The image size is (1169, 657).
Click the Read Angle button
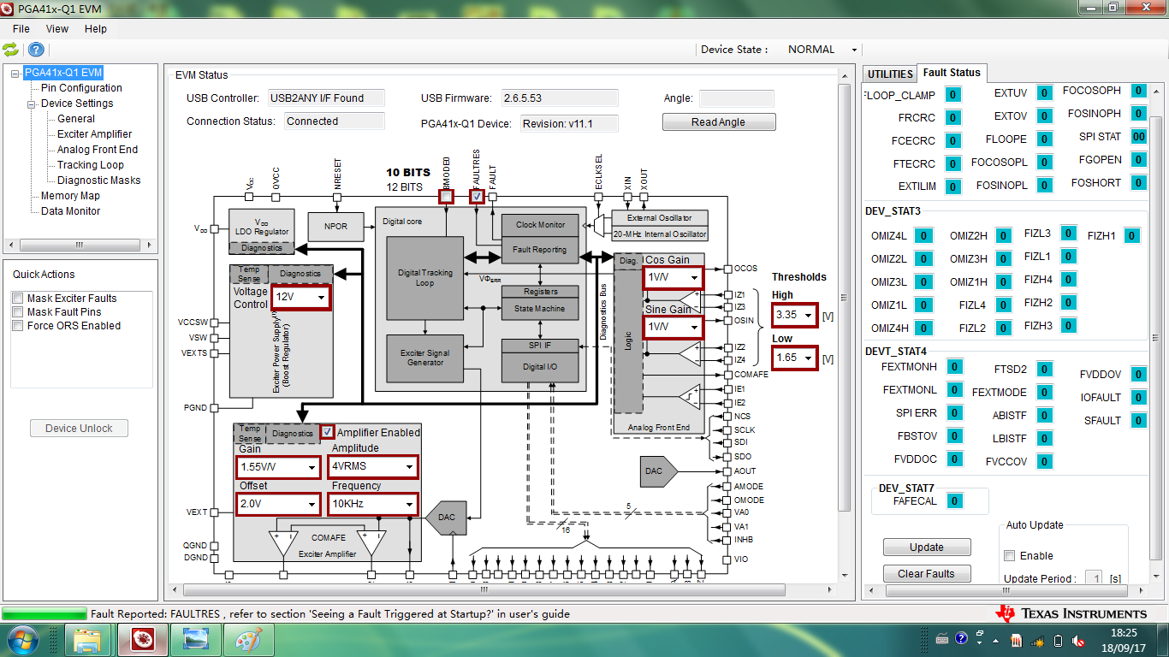pyautogui.click(x=719, y=122)
